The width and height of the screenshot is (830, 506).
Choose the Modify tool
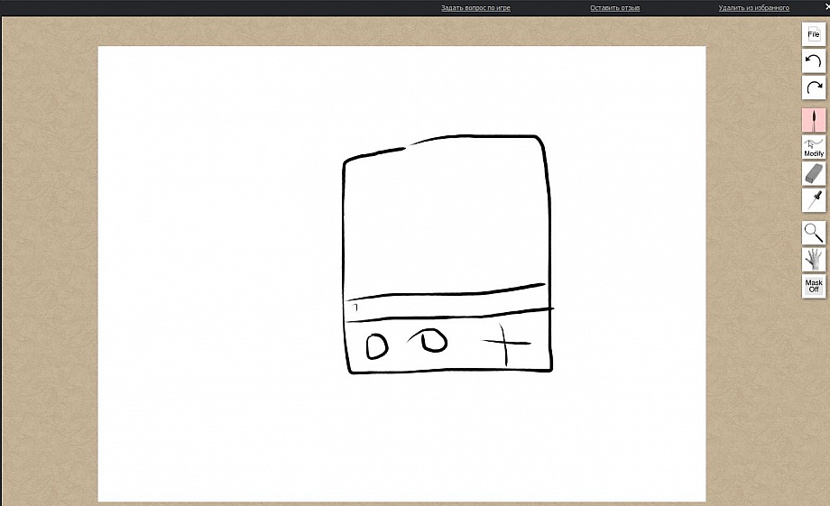pyautogui.click(x=814, y=147)
